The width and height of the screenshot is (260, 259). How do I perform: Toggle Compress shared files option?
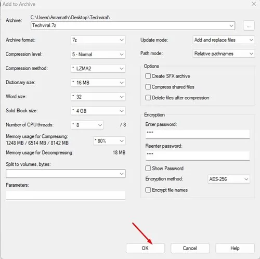point(148,87)
